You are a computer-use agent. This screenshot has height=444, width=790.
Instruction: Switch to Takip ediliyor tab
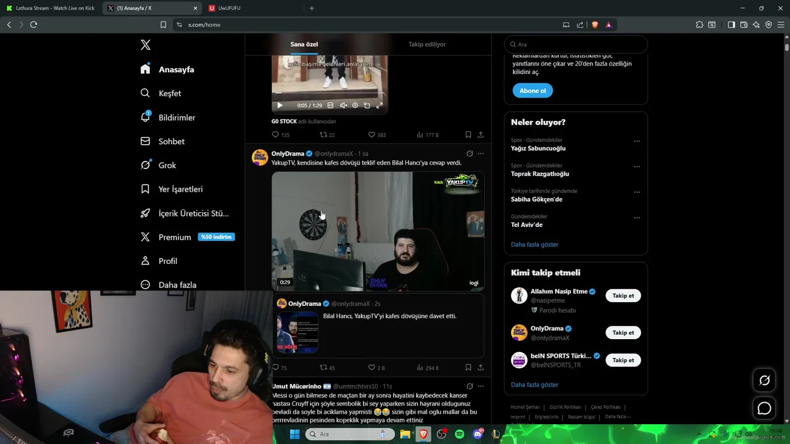point(427,44)
